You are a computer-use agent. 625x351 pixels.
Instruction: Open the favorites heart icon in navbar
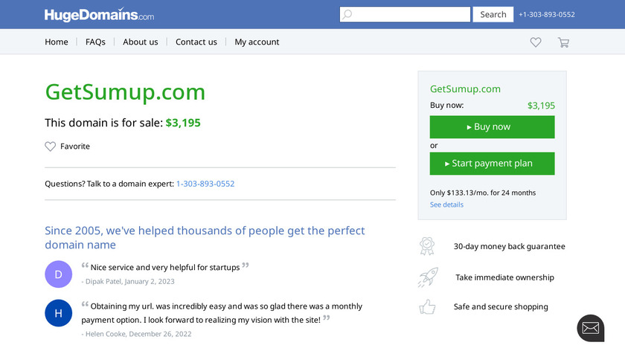[536, 42]
